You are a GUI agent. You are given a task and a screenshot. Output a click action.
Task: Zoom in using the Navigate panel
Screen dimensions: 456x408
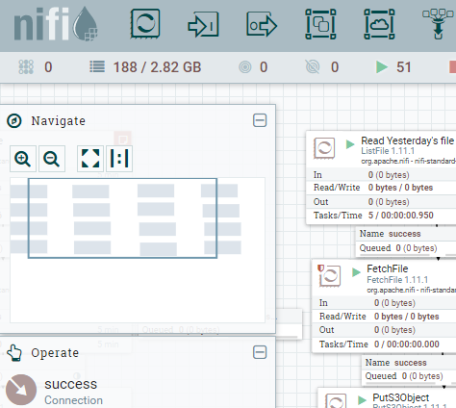[23, 159]
